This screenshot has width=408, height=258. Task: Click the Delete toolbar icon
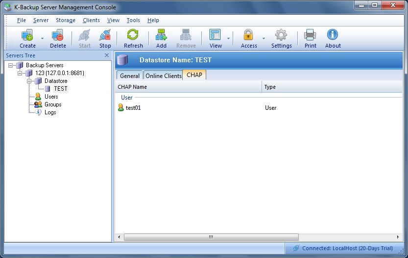coord(57,35)
